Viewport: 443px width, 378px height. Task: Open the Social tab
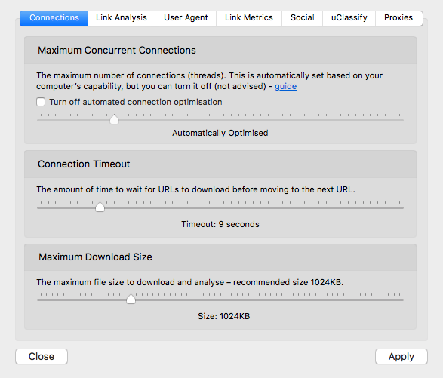303,18
